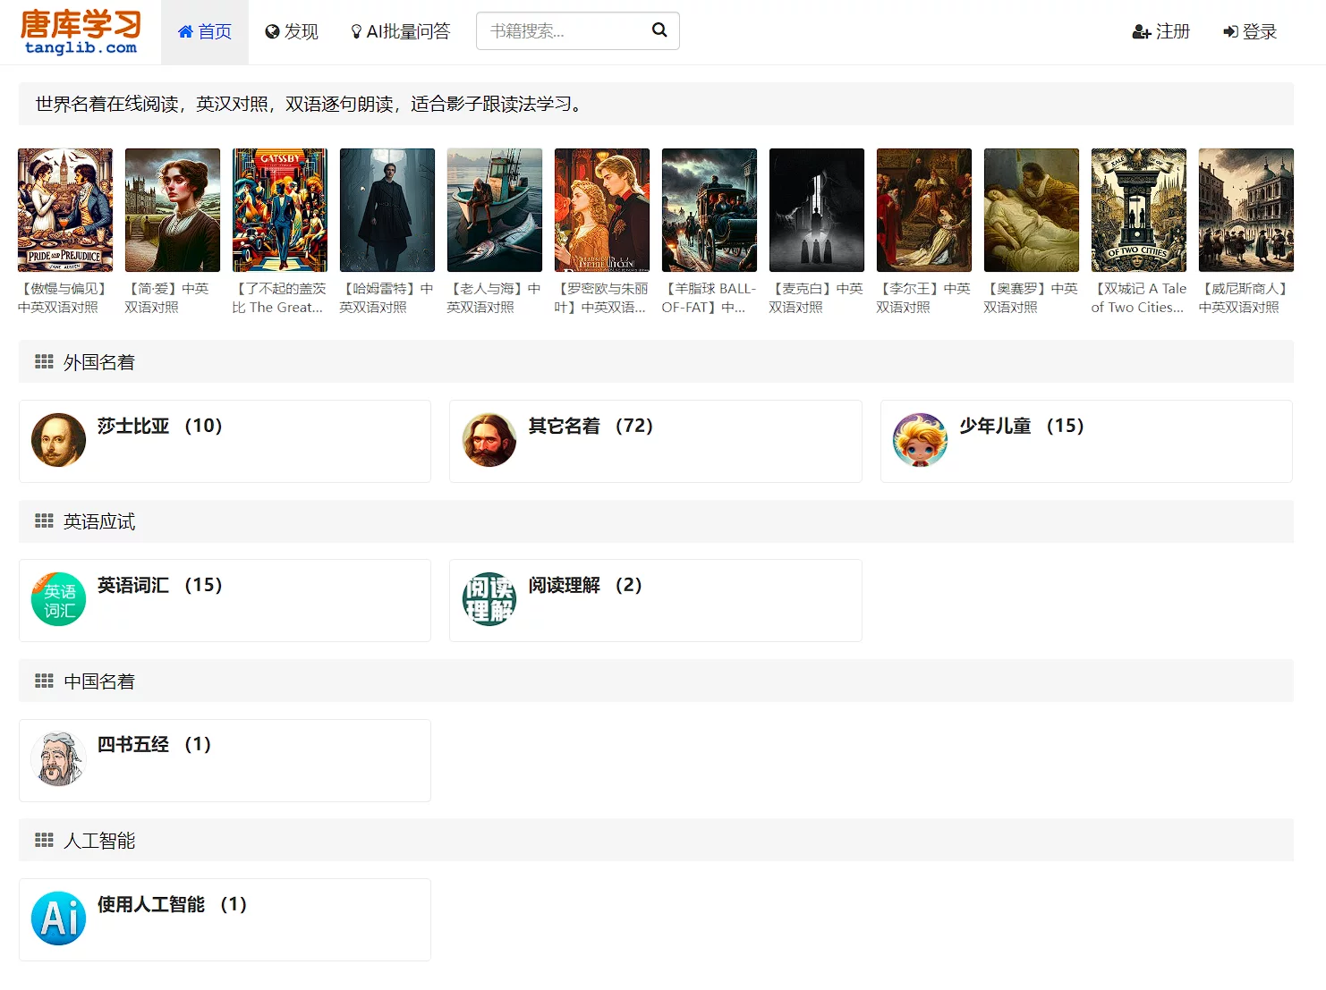
Task: Click the 注册 register link
Action: [1160, 32]
